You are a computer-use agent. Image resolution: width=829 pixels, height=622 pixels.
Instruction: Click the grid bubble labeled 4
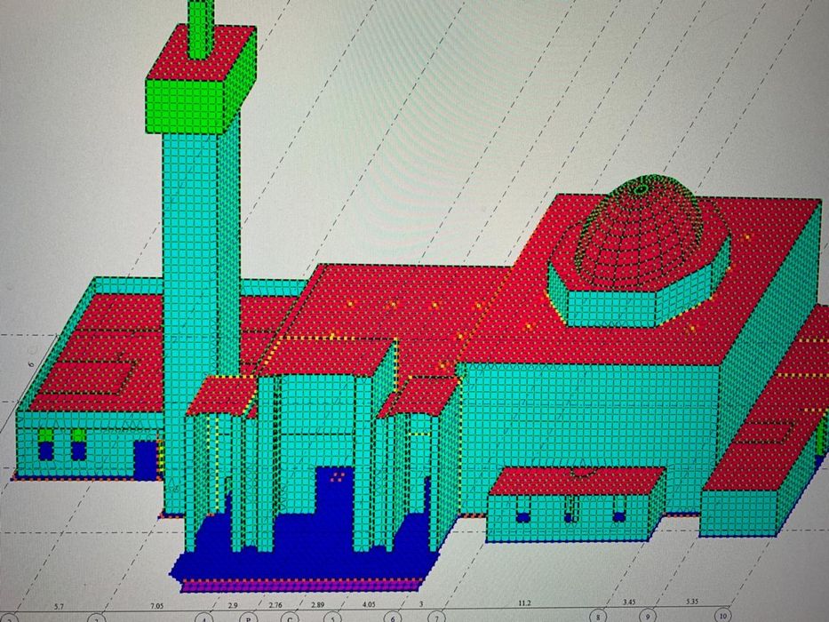(x=205, y=618)
